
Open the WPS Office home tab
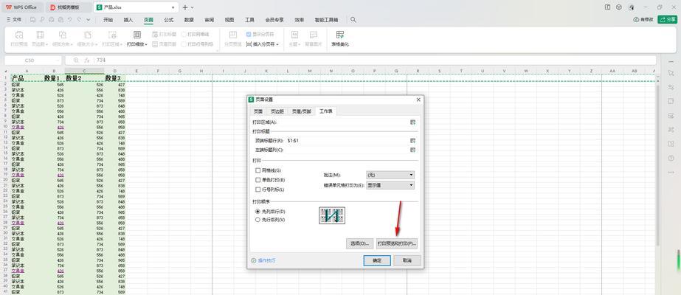[21, 7]
